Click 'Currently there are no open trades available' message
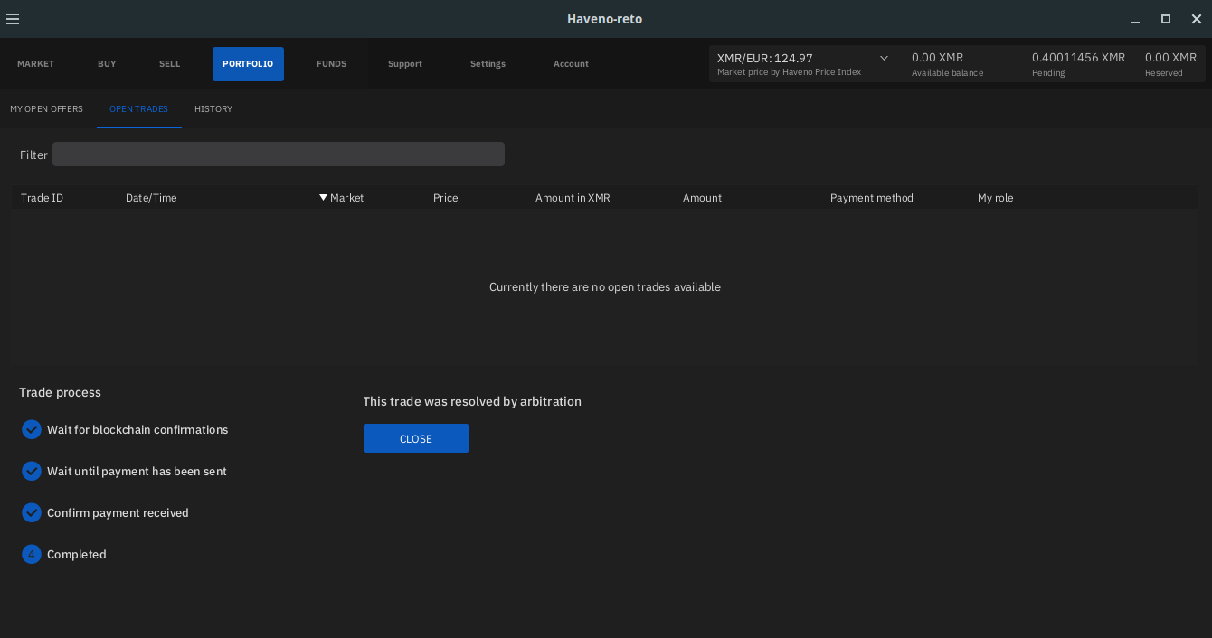Viewport: 1212px width, 638px height. click(x=605, y=286)
